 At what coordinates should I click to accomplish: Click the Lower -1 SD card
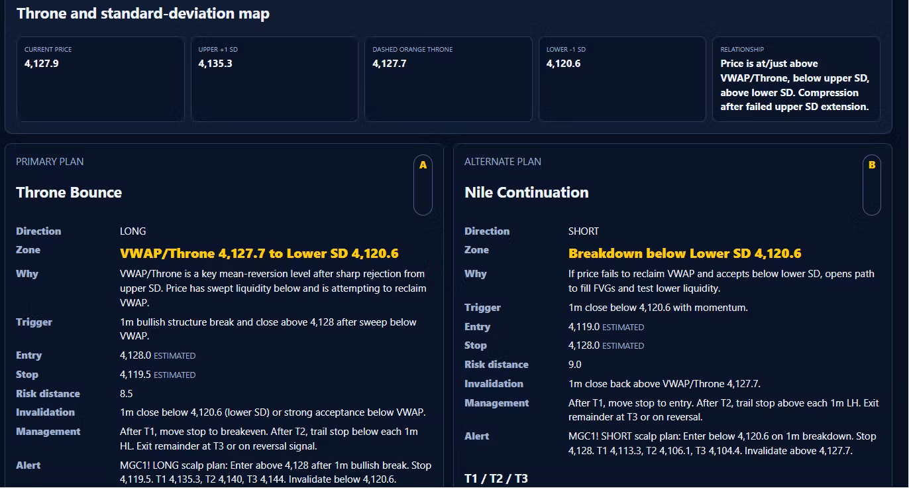coord(622,79)
